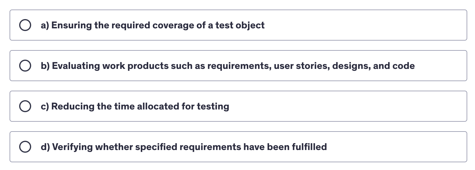Pick the last answer option box
475x170 pixels.
238,147
